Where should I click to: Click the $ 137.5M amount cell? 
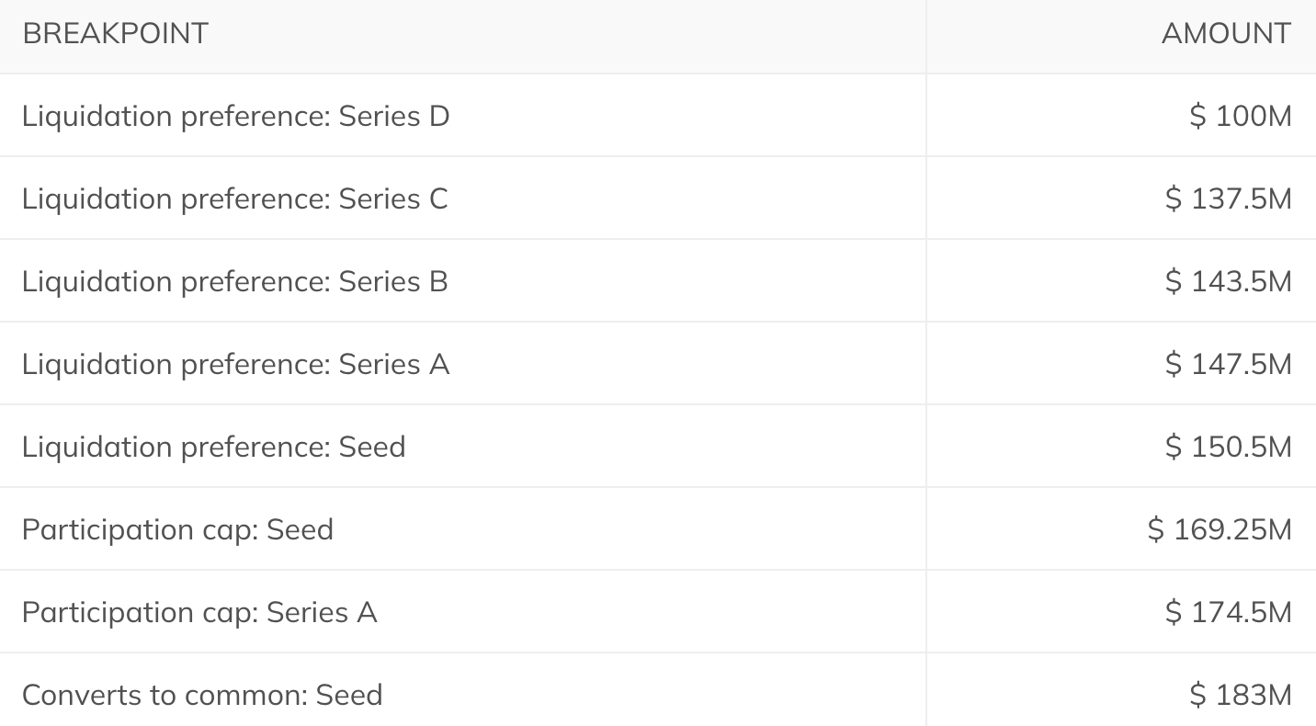(x=1121, y=198)
